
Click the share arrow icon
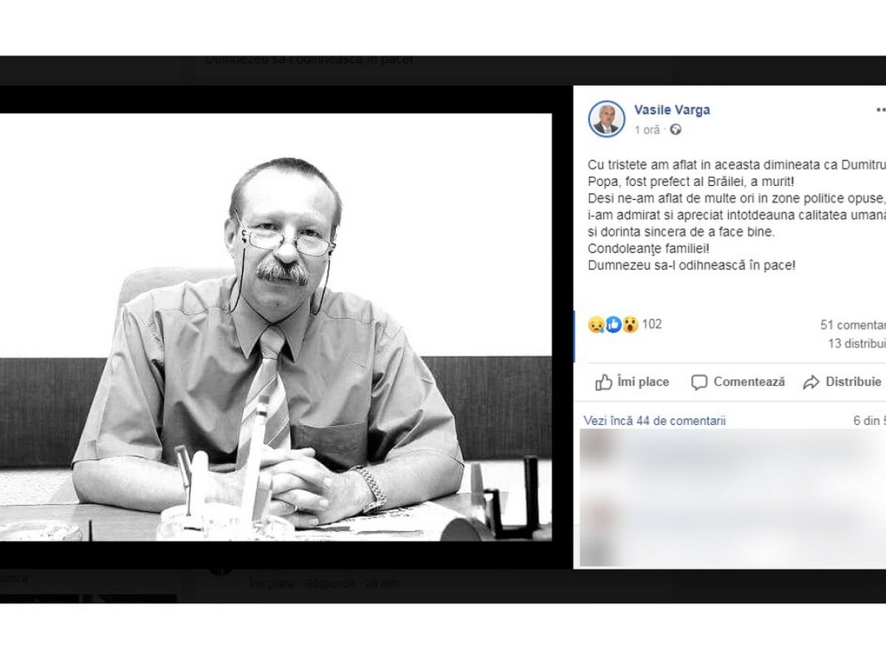coord(811,382)
